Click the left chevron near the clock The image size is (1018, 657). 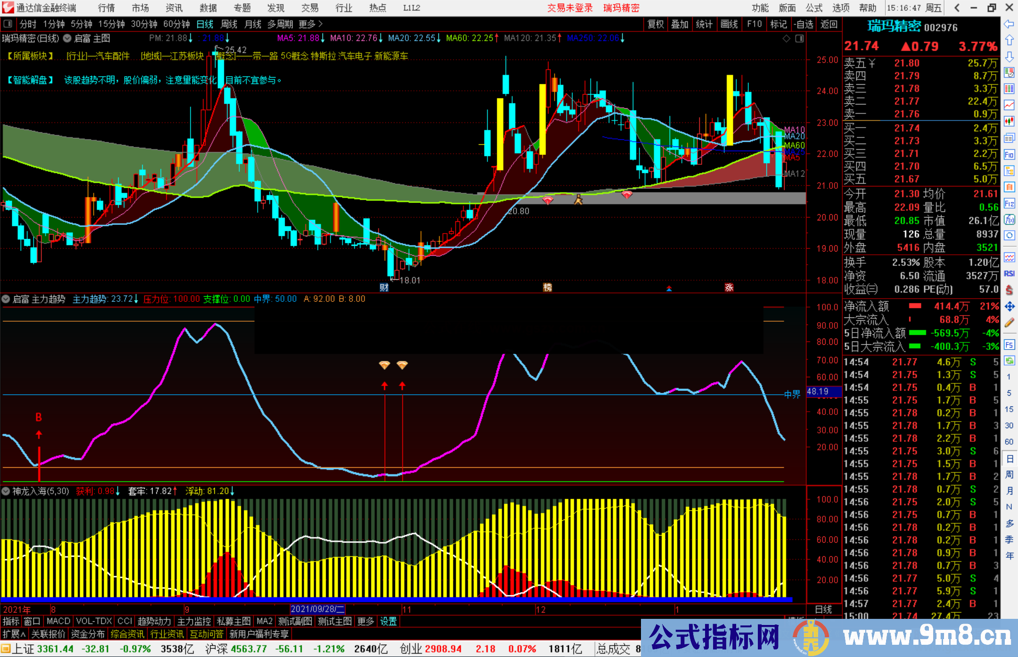click(957, 8)
